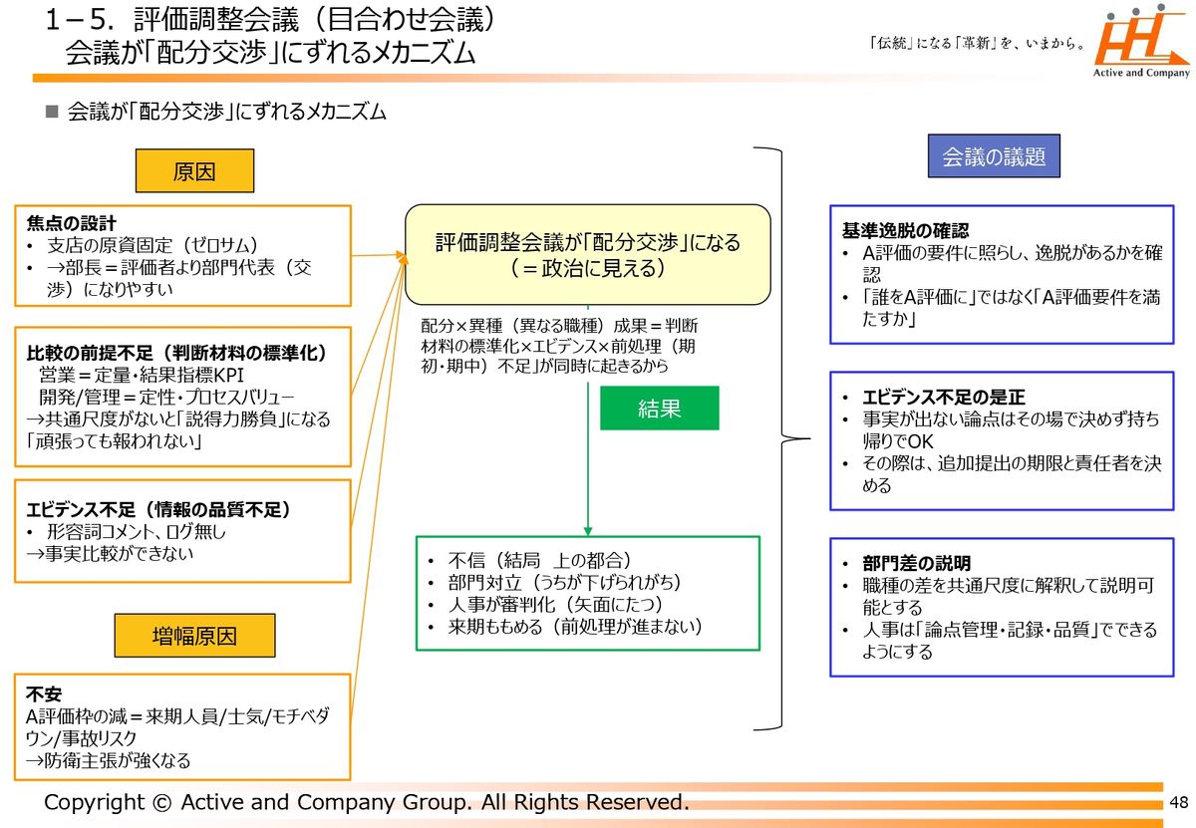The height and width of the screenshot is (828, 1196).
Task: Select the 部門差の説明 box
Action: (1002, 607)
